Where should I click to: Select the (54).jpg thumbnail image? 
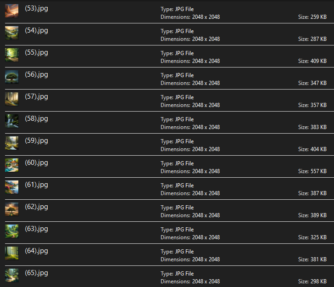click(11, 33)
